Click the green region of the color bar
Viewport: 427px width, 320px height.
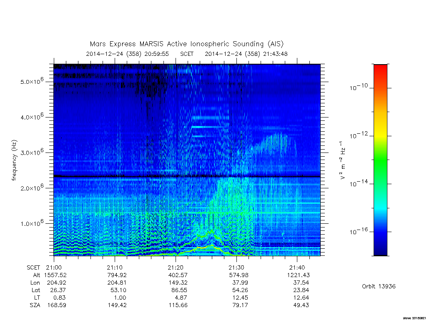point(380,160)
